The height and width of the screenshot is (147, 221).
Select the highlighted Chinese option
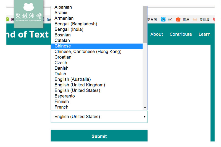[x=97, y=46]
